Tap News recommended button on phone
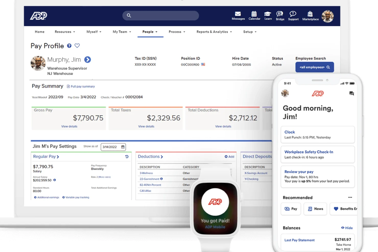This screenshot has height=252, width=378. 315,209
